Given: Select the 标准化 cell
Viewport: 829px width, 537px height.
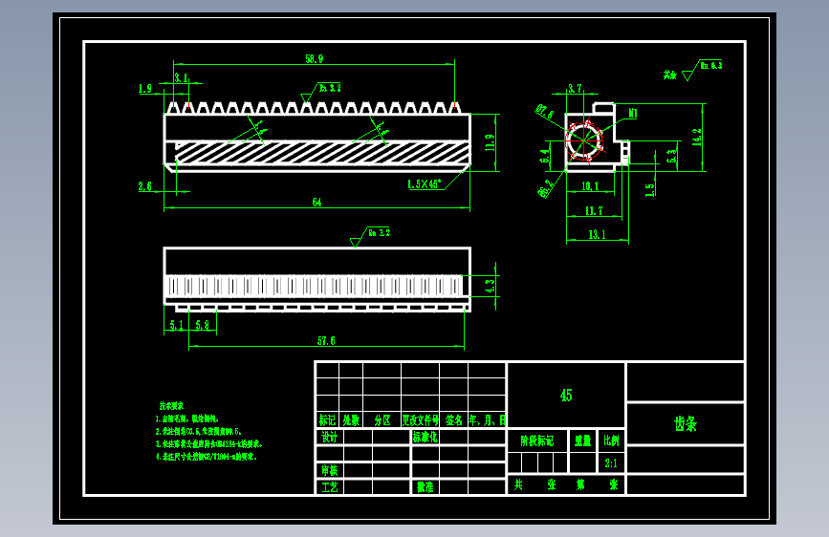Looking at the screenshot, I should [x=425, y=437].
